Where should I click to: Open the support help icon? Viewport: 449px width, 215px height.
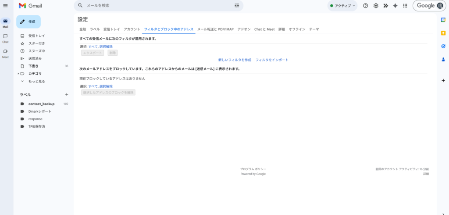point(365,6)
